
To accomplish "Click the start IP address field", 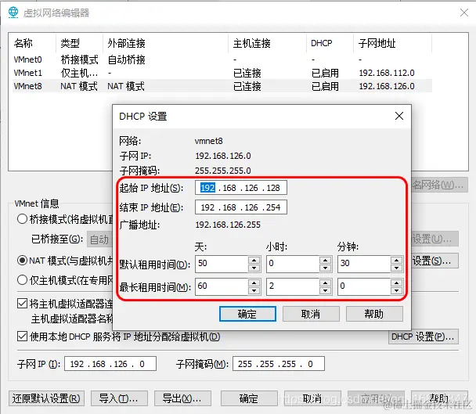I will tap(240, 188).
